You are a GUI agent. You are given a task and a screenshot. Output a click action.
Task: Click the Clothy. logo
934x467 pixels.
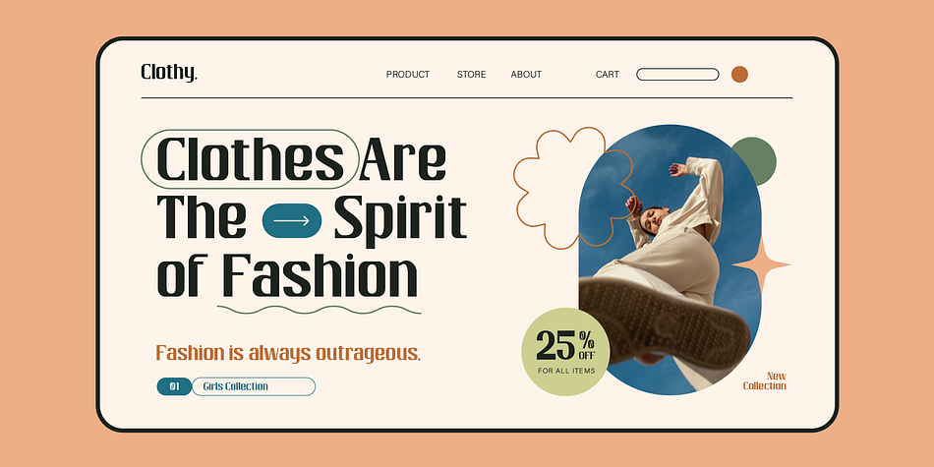168,73
